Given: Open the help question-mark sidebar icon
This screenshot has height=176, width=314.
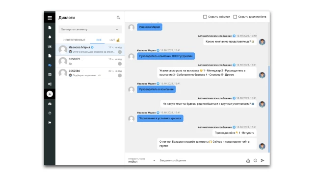Looking at the screenshot, I should coord(50,113).
